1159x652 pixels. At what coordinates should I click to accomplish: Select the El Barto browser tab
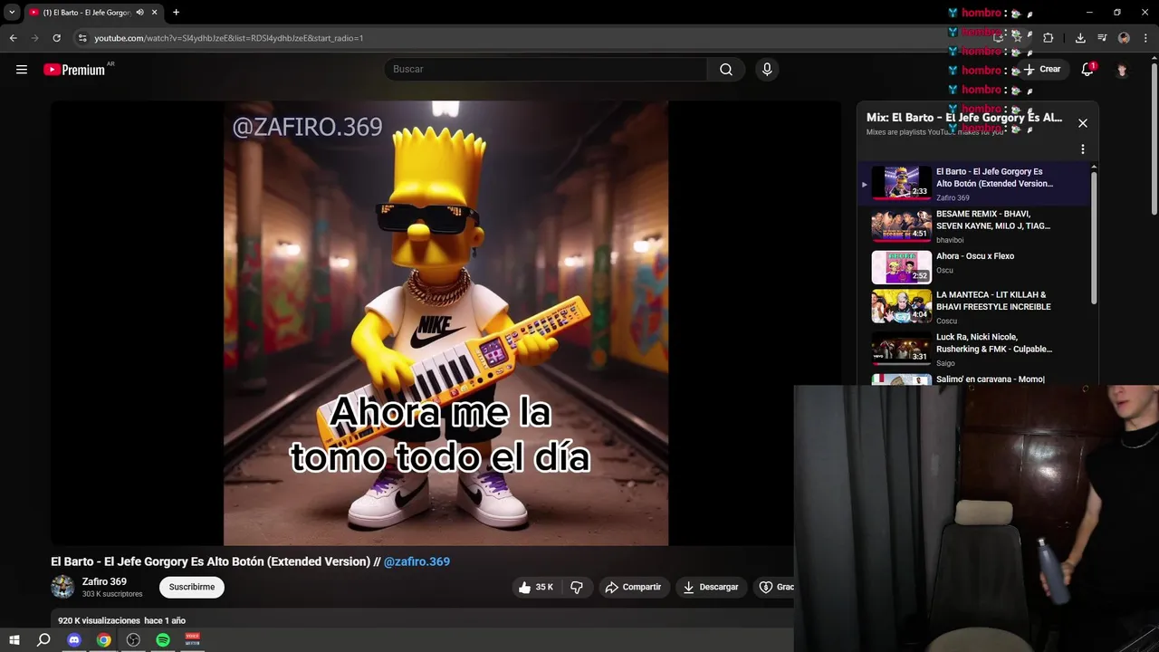(86, 12)
